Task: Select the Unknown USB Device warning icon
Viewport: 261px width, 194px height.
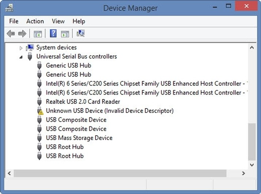Action: (40, 111)
